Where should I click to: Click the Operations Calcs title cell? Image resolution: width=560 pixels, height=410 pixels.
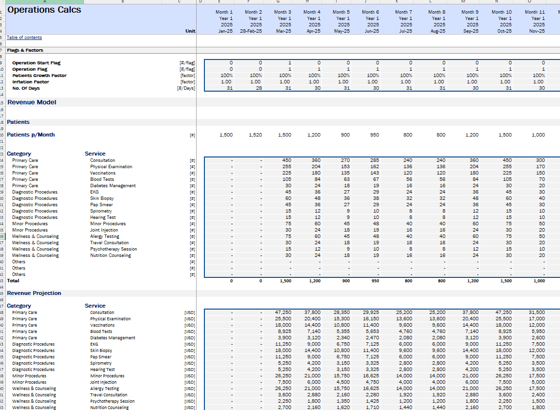pos(44,10)
